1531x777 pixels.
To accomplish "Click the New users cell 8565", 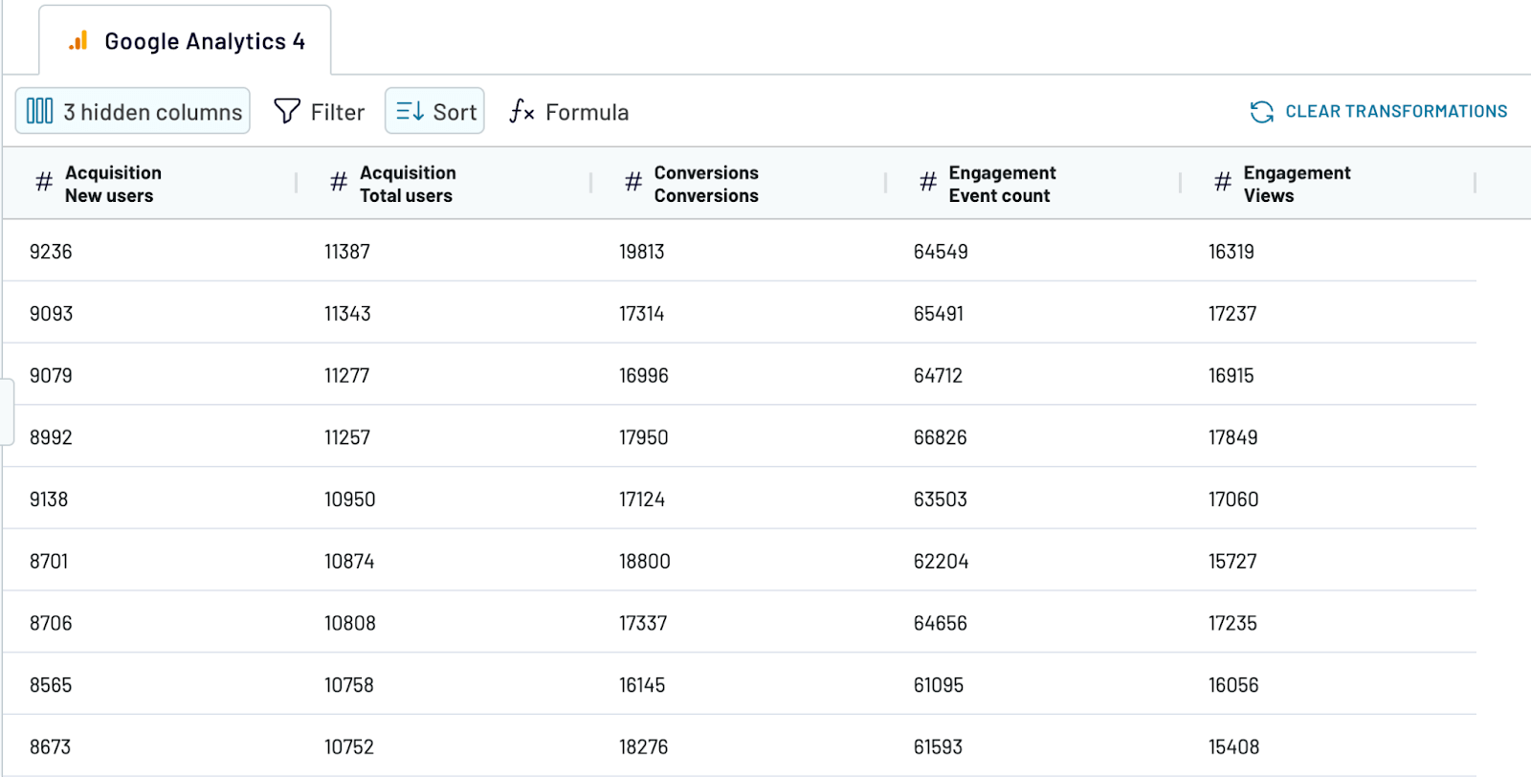I will (51, 686).
